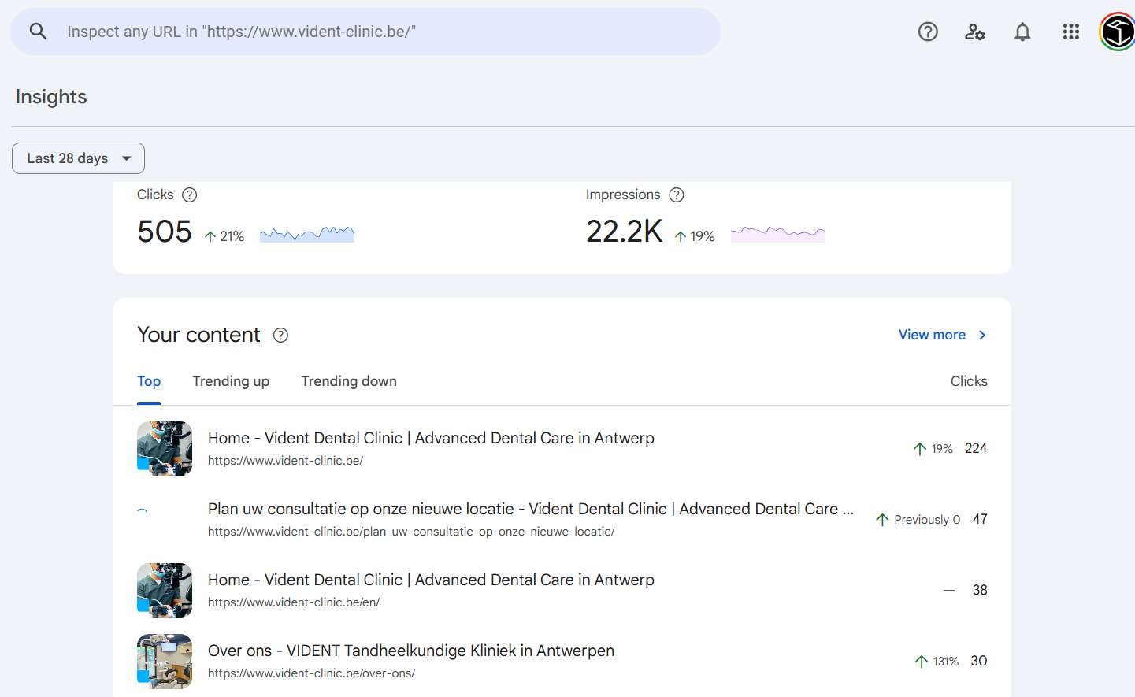Switch to the Trending up tab
Viewport: 1135px width, 697px height.
(x=231, y=381)
